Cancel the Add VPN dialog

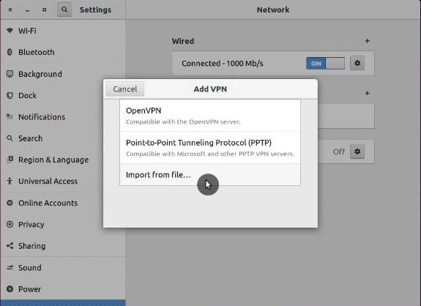click(x=125, y=89)
